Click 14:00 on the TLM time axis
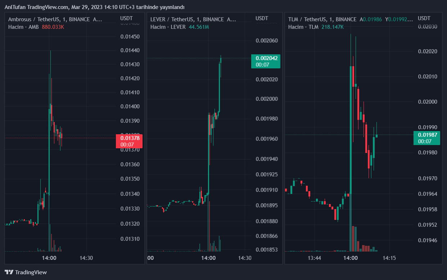447x280 pixels. tap(351, 258)
